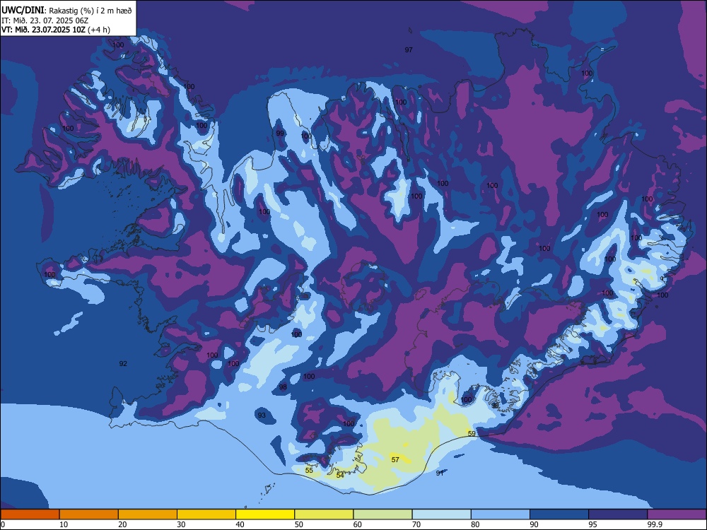
Task: Click the sky blue 80–90 legend swatch
Action: [501, 514]
